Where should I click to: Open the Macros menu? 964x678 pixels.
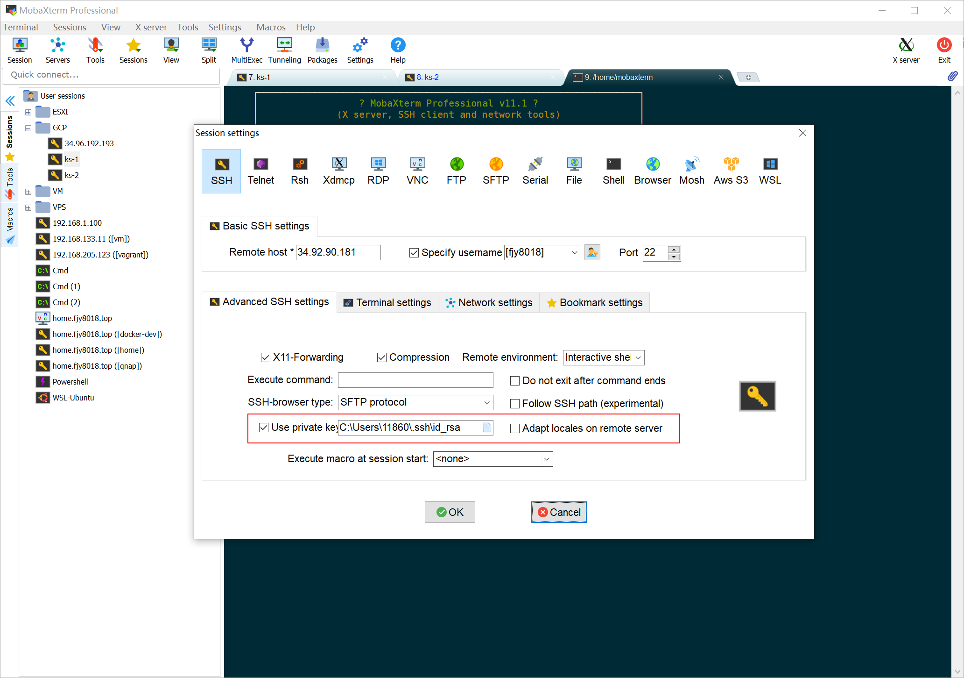tap(271, 27)
